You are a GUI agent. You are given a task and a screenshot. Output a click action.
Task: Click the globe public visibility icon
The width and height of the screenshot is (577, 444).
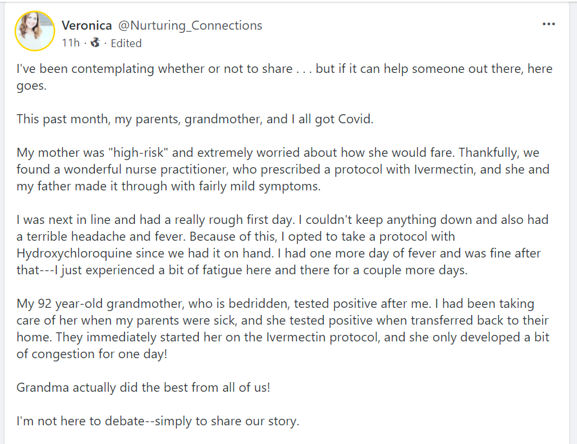click(x=96, y=43)
